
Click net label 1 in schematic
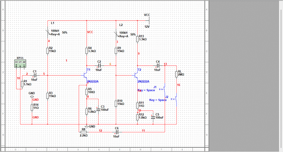[67, 60]
